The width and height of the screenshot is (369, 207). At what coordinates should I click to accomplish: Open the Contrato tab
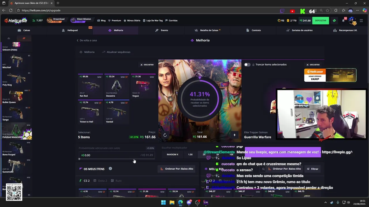(x=254, y=30)
